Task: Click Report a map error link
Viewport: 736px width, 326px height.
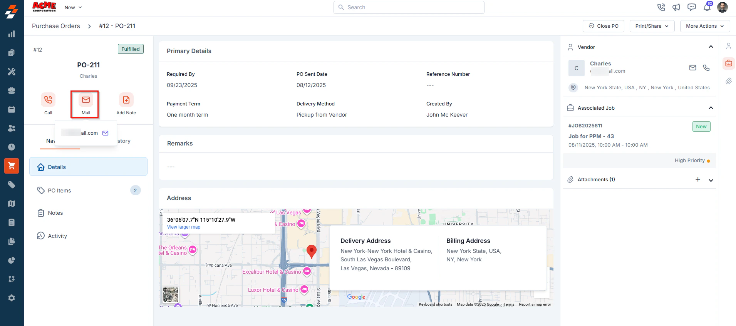Action: pos(535,304)
